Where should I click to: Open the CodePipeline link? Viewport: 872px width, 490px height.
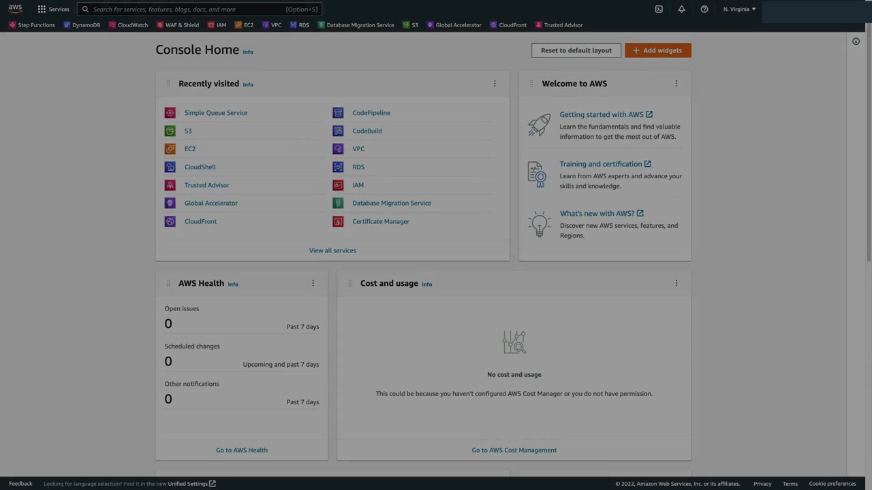pos(371,113)
